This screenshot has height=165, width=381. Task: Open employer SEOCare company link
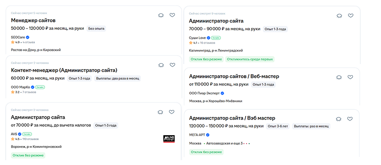point(18,37)
